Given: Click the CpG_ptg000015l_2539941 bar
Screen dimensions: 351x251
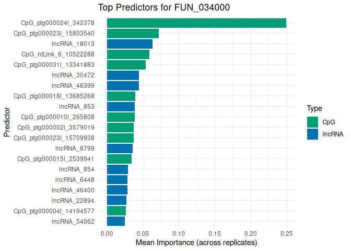Looking at the screenshot, I should pyautogui.click(x=119, y=158).
